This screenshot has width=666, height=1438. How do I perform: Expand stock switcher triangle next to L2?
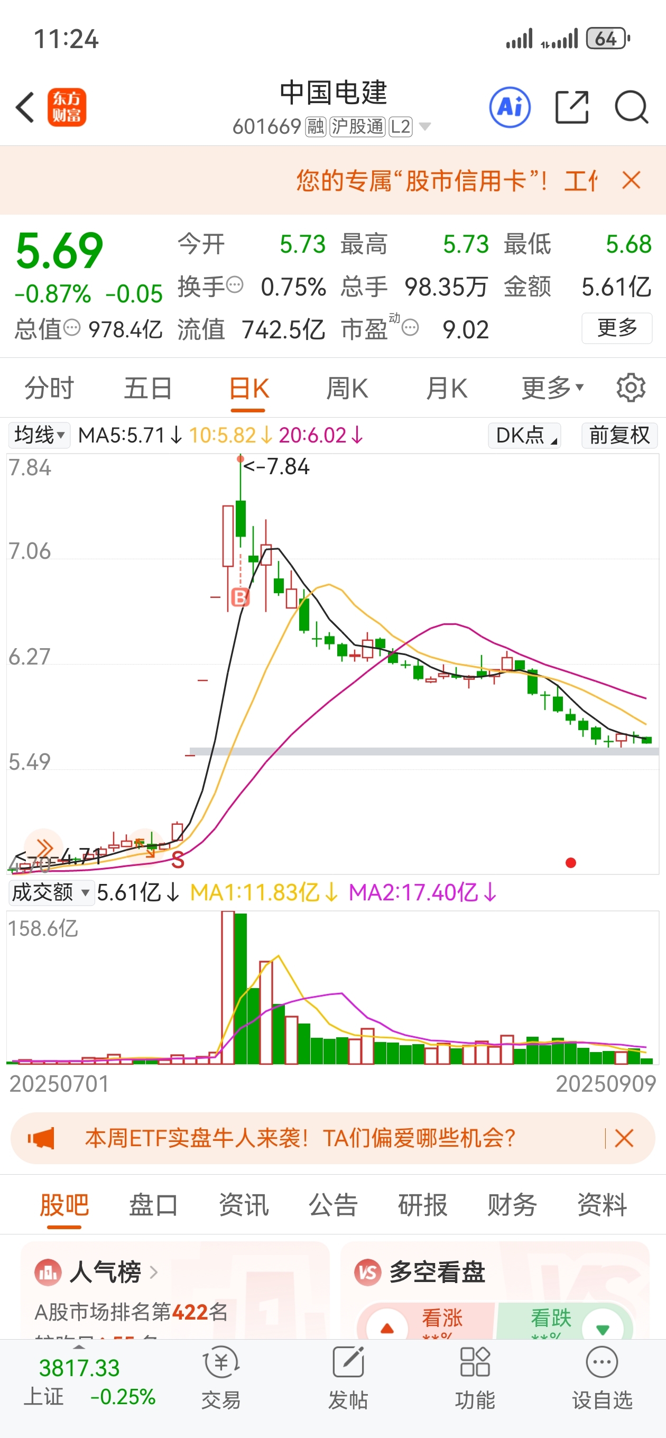(x=425, y=127)
